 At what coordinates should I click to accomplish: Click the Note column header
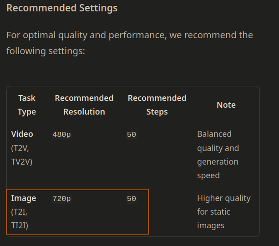pyautogui.click(x=226, y=105)
